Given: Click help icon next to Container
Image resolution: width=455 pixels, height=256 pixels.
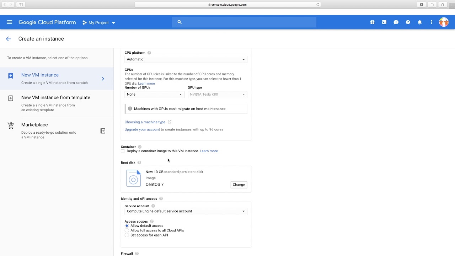Looking at the screenshot, I should (x=140, y=147).
